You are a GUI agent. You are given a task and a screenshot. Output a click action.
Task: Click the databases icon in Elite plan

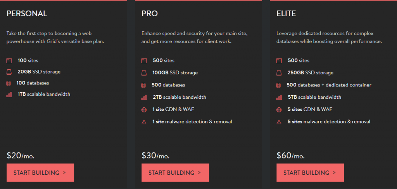pos(278,85)
